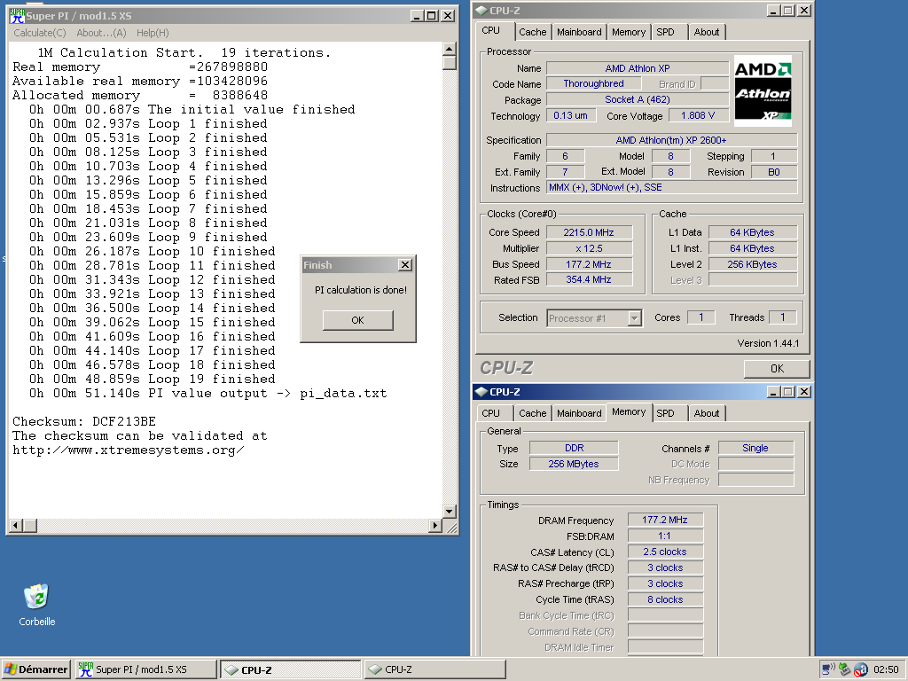Click the Checksum: DCF213BE line
Viewport: 908px width, 681px height.
pos(84,421)
